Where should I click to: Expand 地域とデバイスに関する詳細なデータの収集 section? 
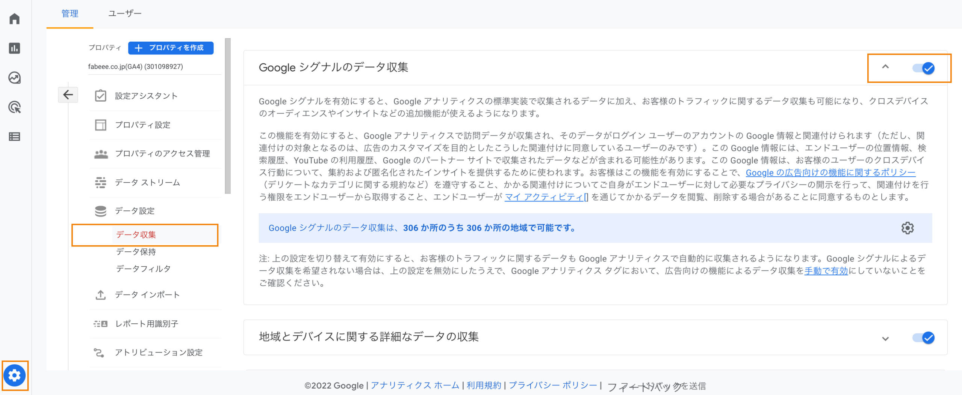point(885,338)
